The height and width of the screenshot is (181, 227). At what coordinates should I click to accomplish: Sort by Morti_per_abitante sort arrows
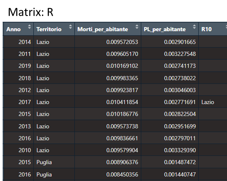click(137, 27)
